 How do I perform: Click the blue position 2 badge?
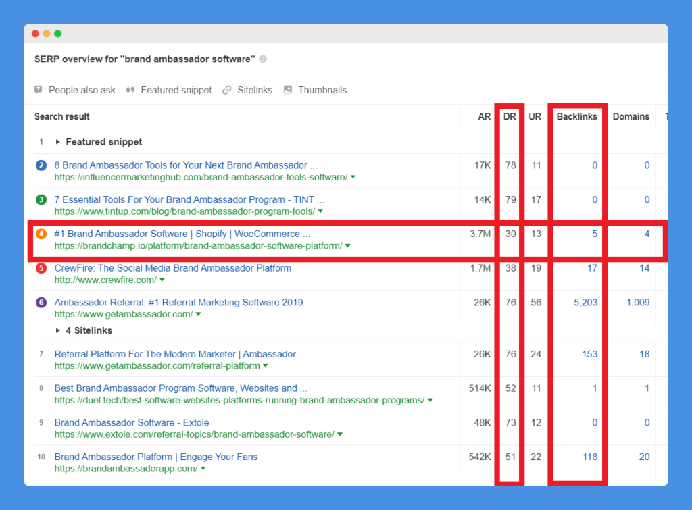[x=41, y=165]
